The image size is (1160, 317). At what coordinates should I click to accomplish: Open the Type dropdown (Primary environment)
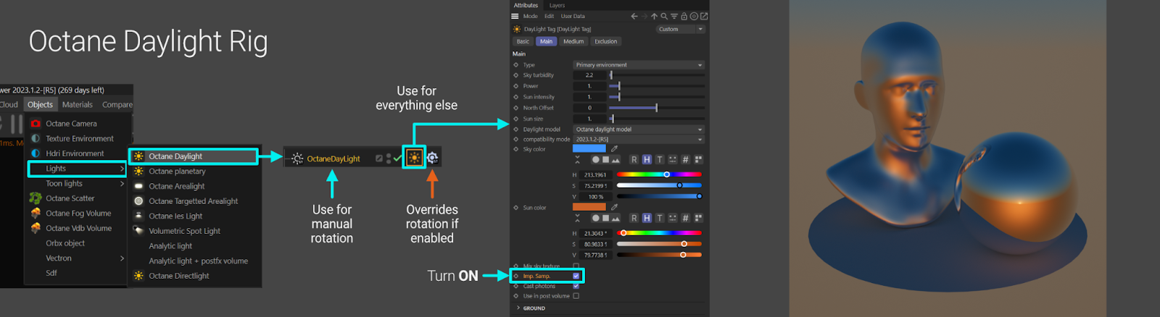point(638,65)
